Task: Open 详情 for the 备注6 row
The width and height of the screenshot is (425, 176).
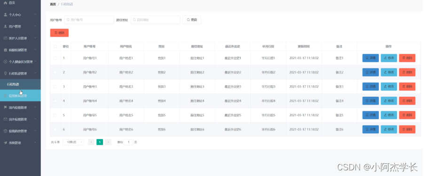Action: (x=370, y=130)
